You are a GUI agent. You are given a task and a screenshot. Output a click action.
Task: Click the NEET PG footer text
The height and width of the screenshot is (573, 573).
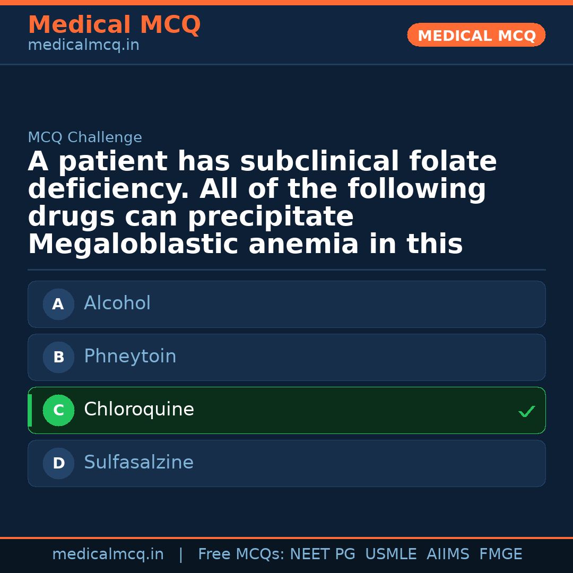(322, 553)
